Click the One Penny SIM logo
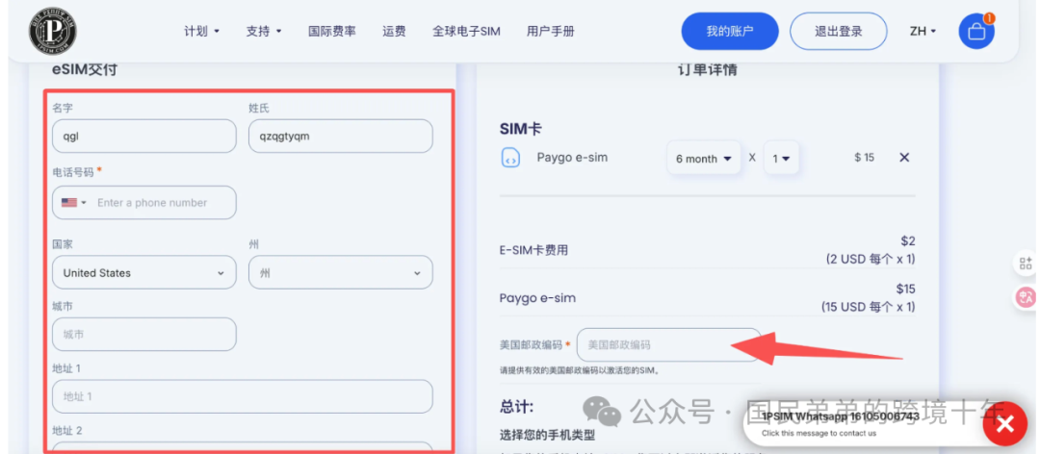The width and height of the screenshot is (1040, 454). click(52, 31)
